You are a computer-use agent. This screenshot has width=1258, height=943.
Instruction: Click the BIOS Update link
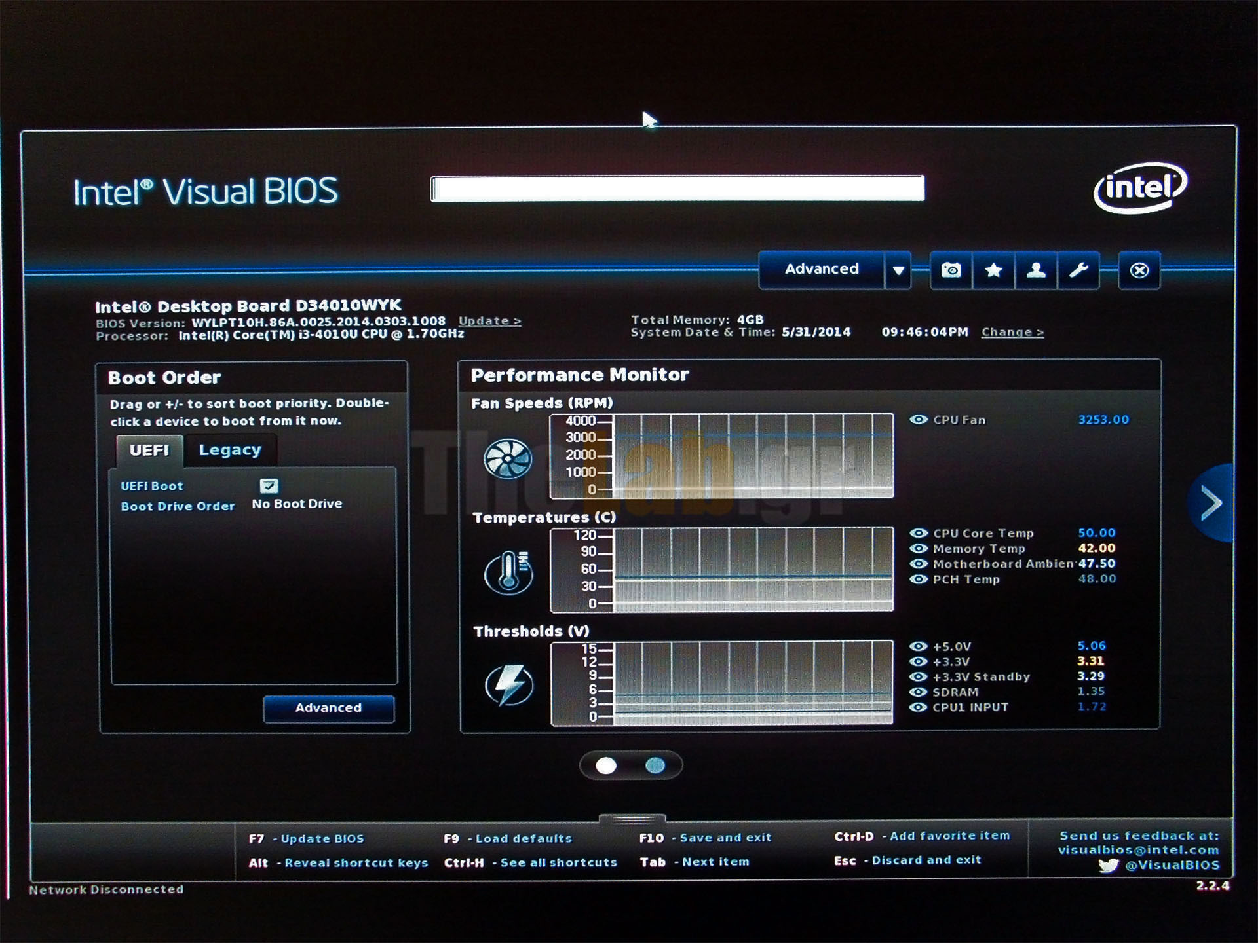click(489, 321)
